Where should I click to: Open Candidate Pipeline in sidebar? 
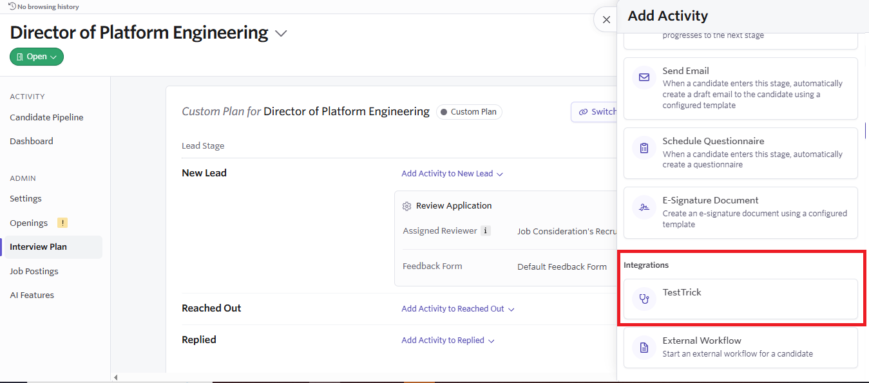click(46, 117)
